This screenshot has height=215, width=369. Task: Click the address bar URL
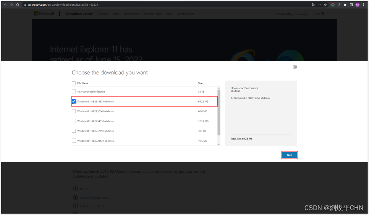pyautogui.click(x=63, y=5)
